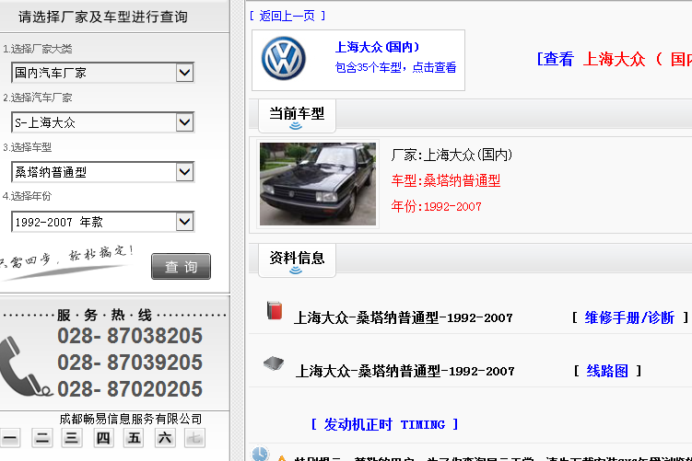Click the 查看 上海大众 header link
Screen dimensions: 692x461
point(614,59)
